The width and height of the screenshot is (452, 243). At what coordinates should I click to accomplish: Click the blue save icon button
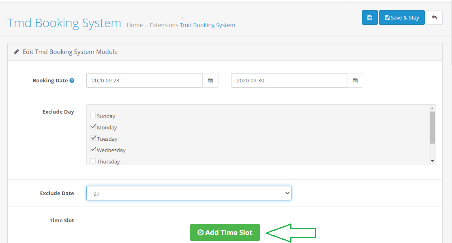tap(370, 17)
